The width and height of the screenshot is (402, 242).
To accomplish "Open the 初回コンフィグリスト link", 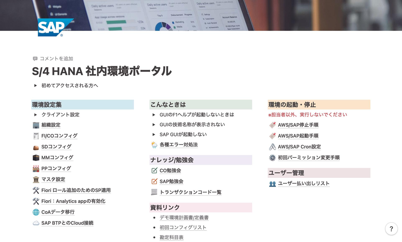I will (183, 227).
